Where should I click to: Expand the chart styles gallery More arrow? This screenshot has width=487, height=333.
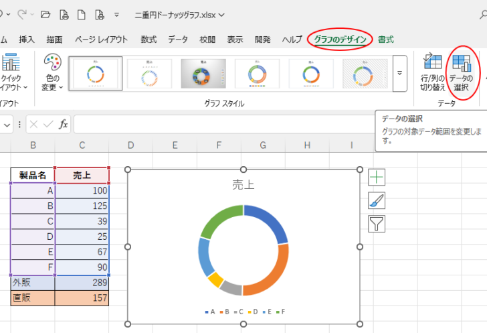(400, 74)
